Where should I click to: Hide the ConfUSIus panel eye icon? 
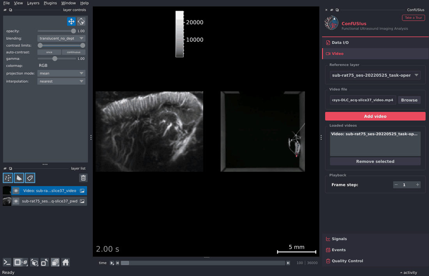pyautogui.click(x=331, y=10)
